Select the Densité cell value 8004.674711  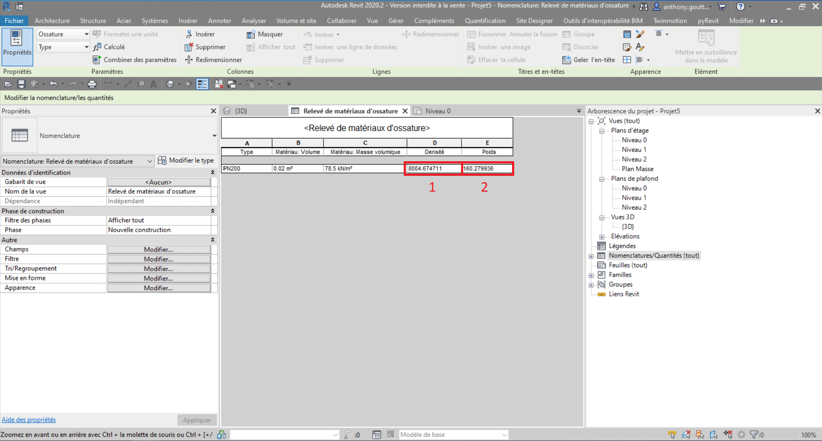[x=433, y=169]
